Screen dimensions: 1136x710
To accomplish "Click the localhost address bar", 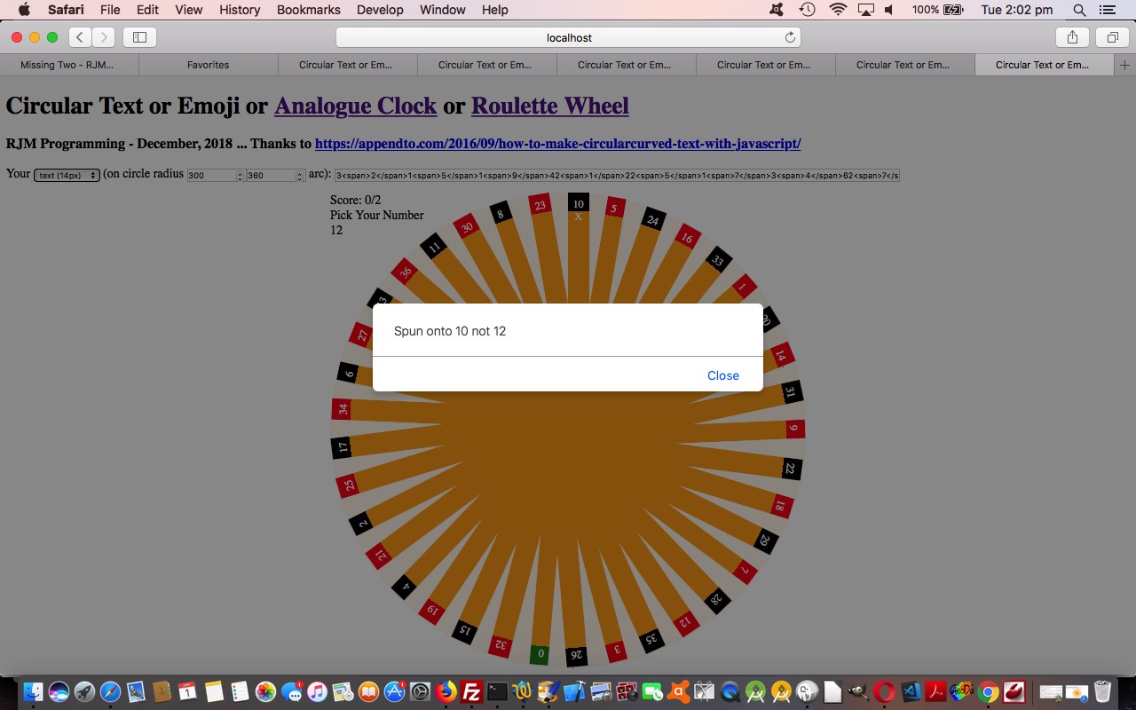I will tap(568, 37).
